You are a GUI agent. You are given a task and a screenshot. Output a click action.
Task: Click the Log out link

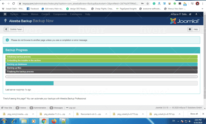pos(71,108)
